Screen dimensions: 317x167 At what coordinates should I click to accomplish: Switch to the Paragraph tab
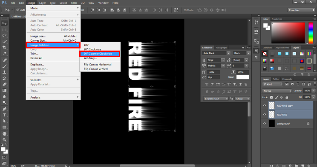221,48
